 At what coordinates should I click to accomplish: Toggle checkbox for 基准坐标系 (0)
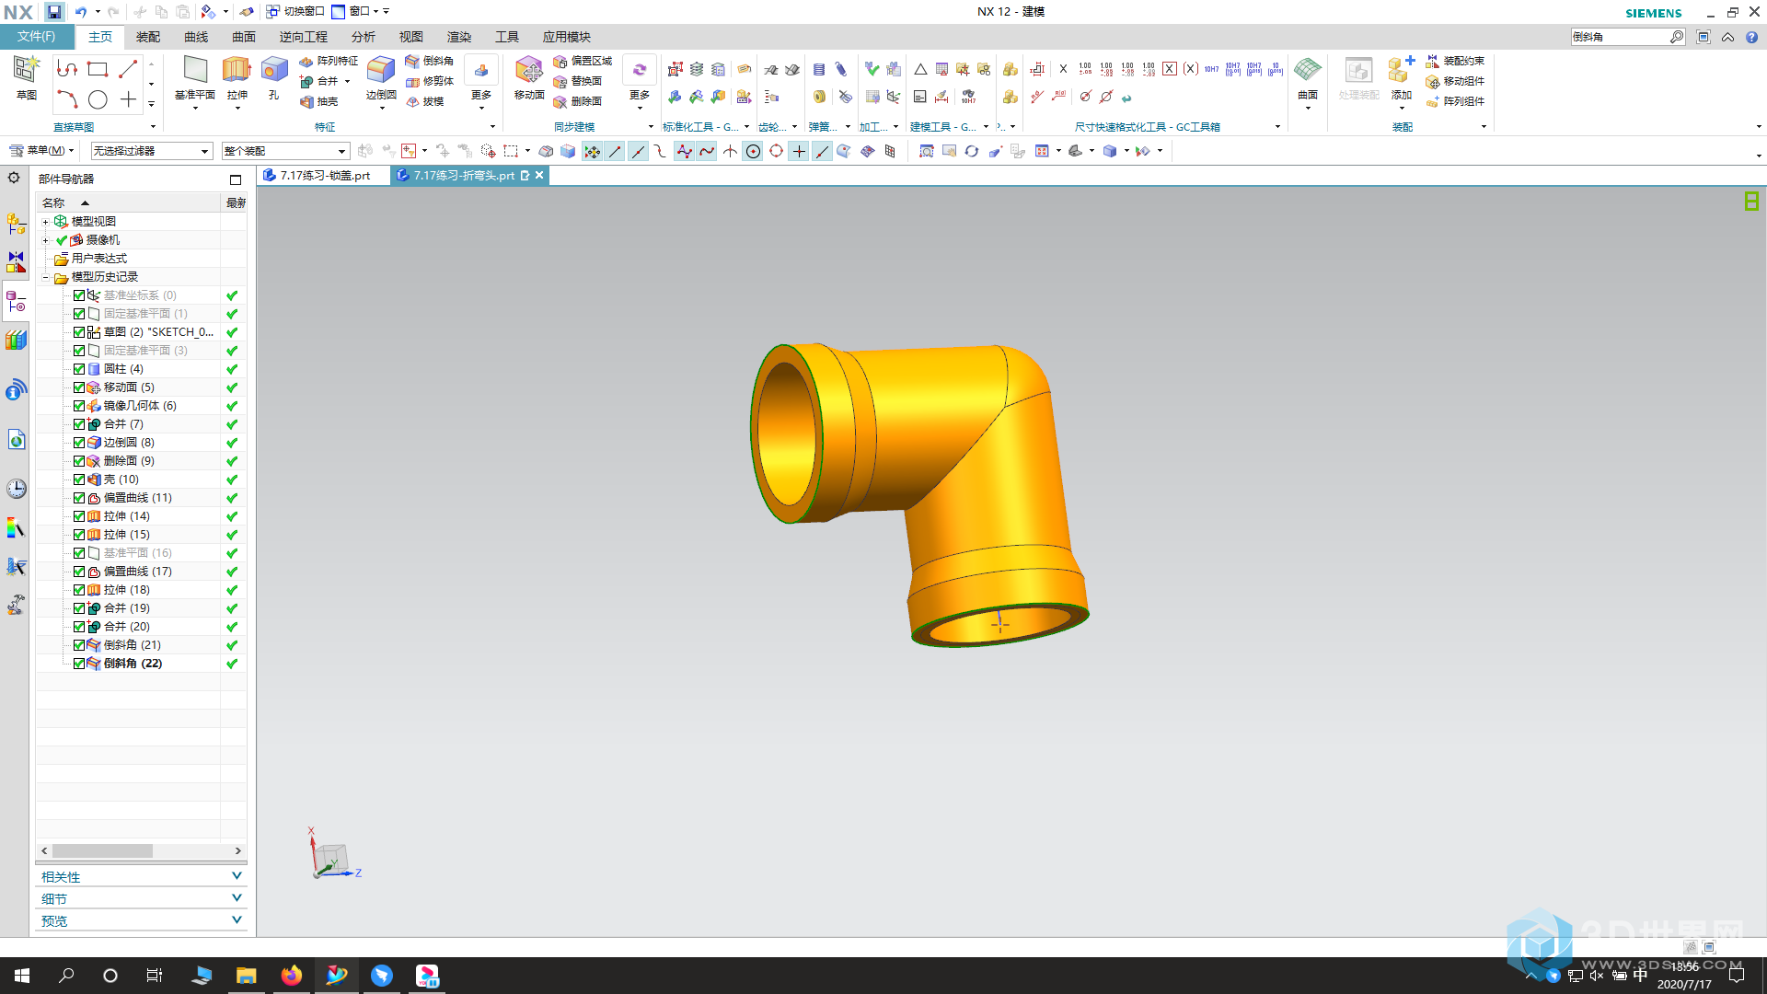(x=79, y=295)
